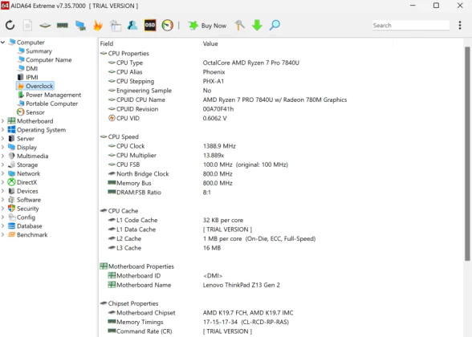Click the Refresh toolbar icon
Screen dimensions: 472x337
pos(10,26)
